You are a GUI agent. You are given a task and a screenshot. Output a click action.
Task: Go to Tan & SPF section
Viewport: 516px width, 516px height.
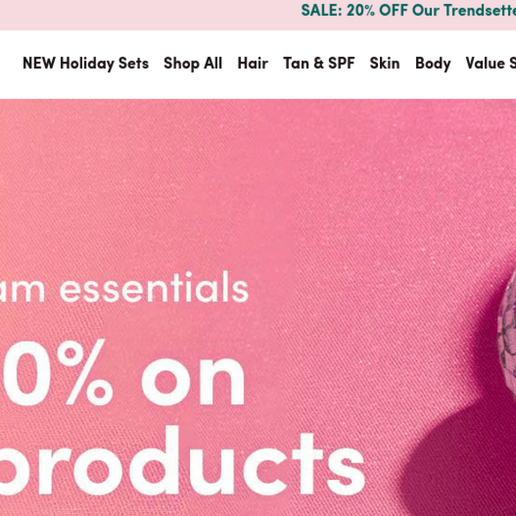(319, 63)
